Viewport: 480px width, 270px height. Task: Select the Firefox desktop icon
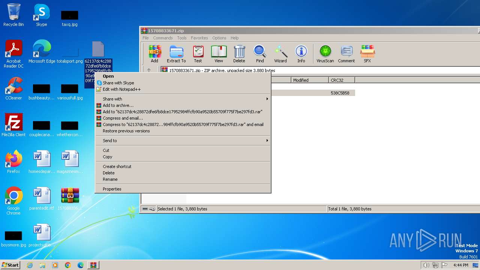click(13, 162)
